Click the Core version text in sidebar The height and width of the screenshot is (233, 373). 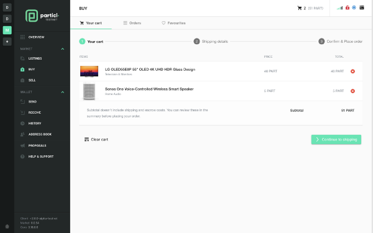point(29,227)
